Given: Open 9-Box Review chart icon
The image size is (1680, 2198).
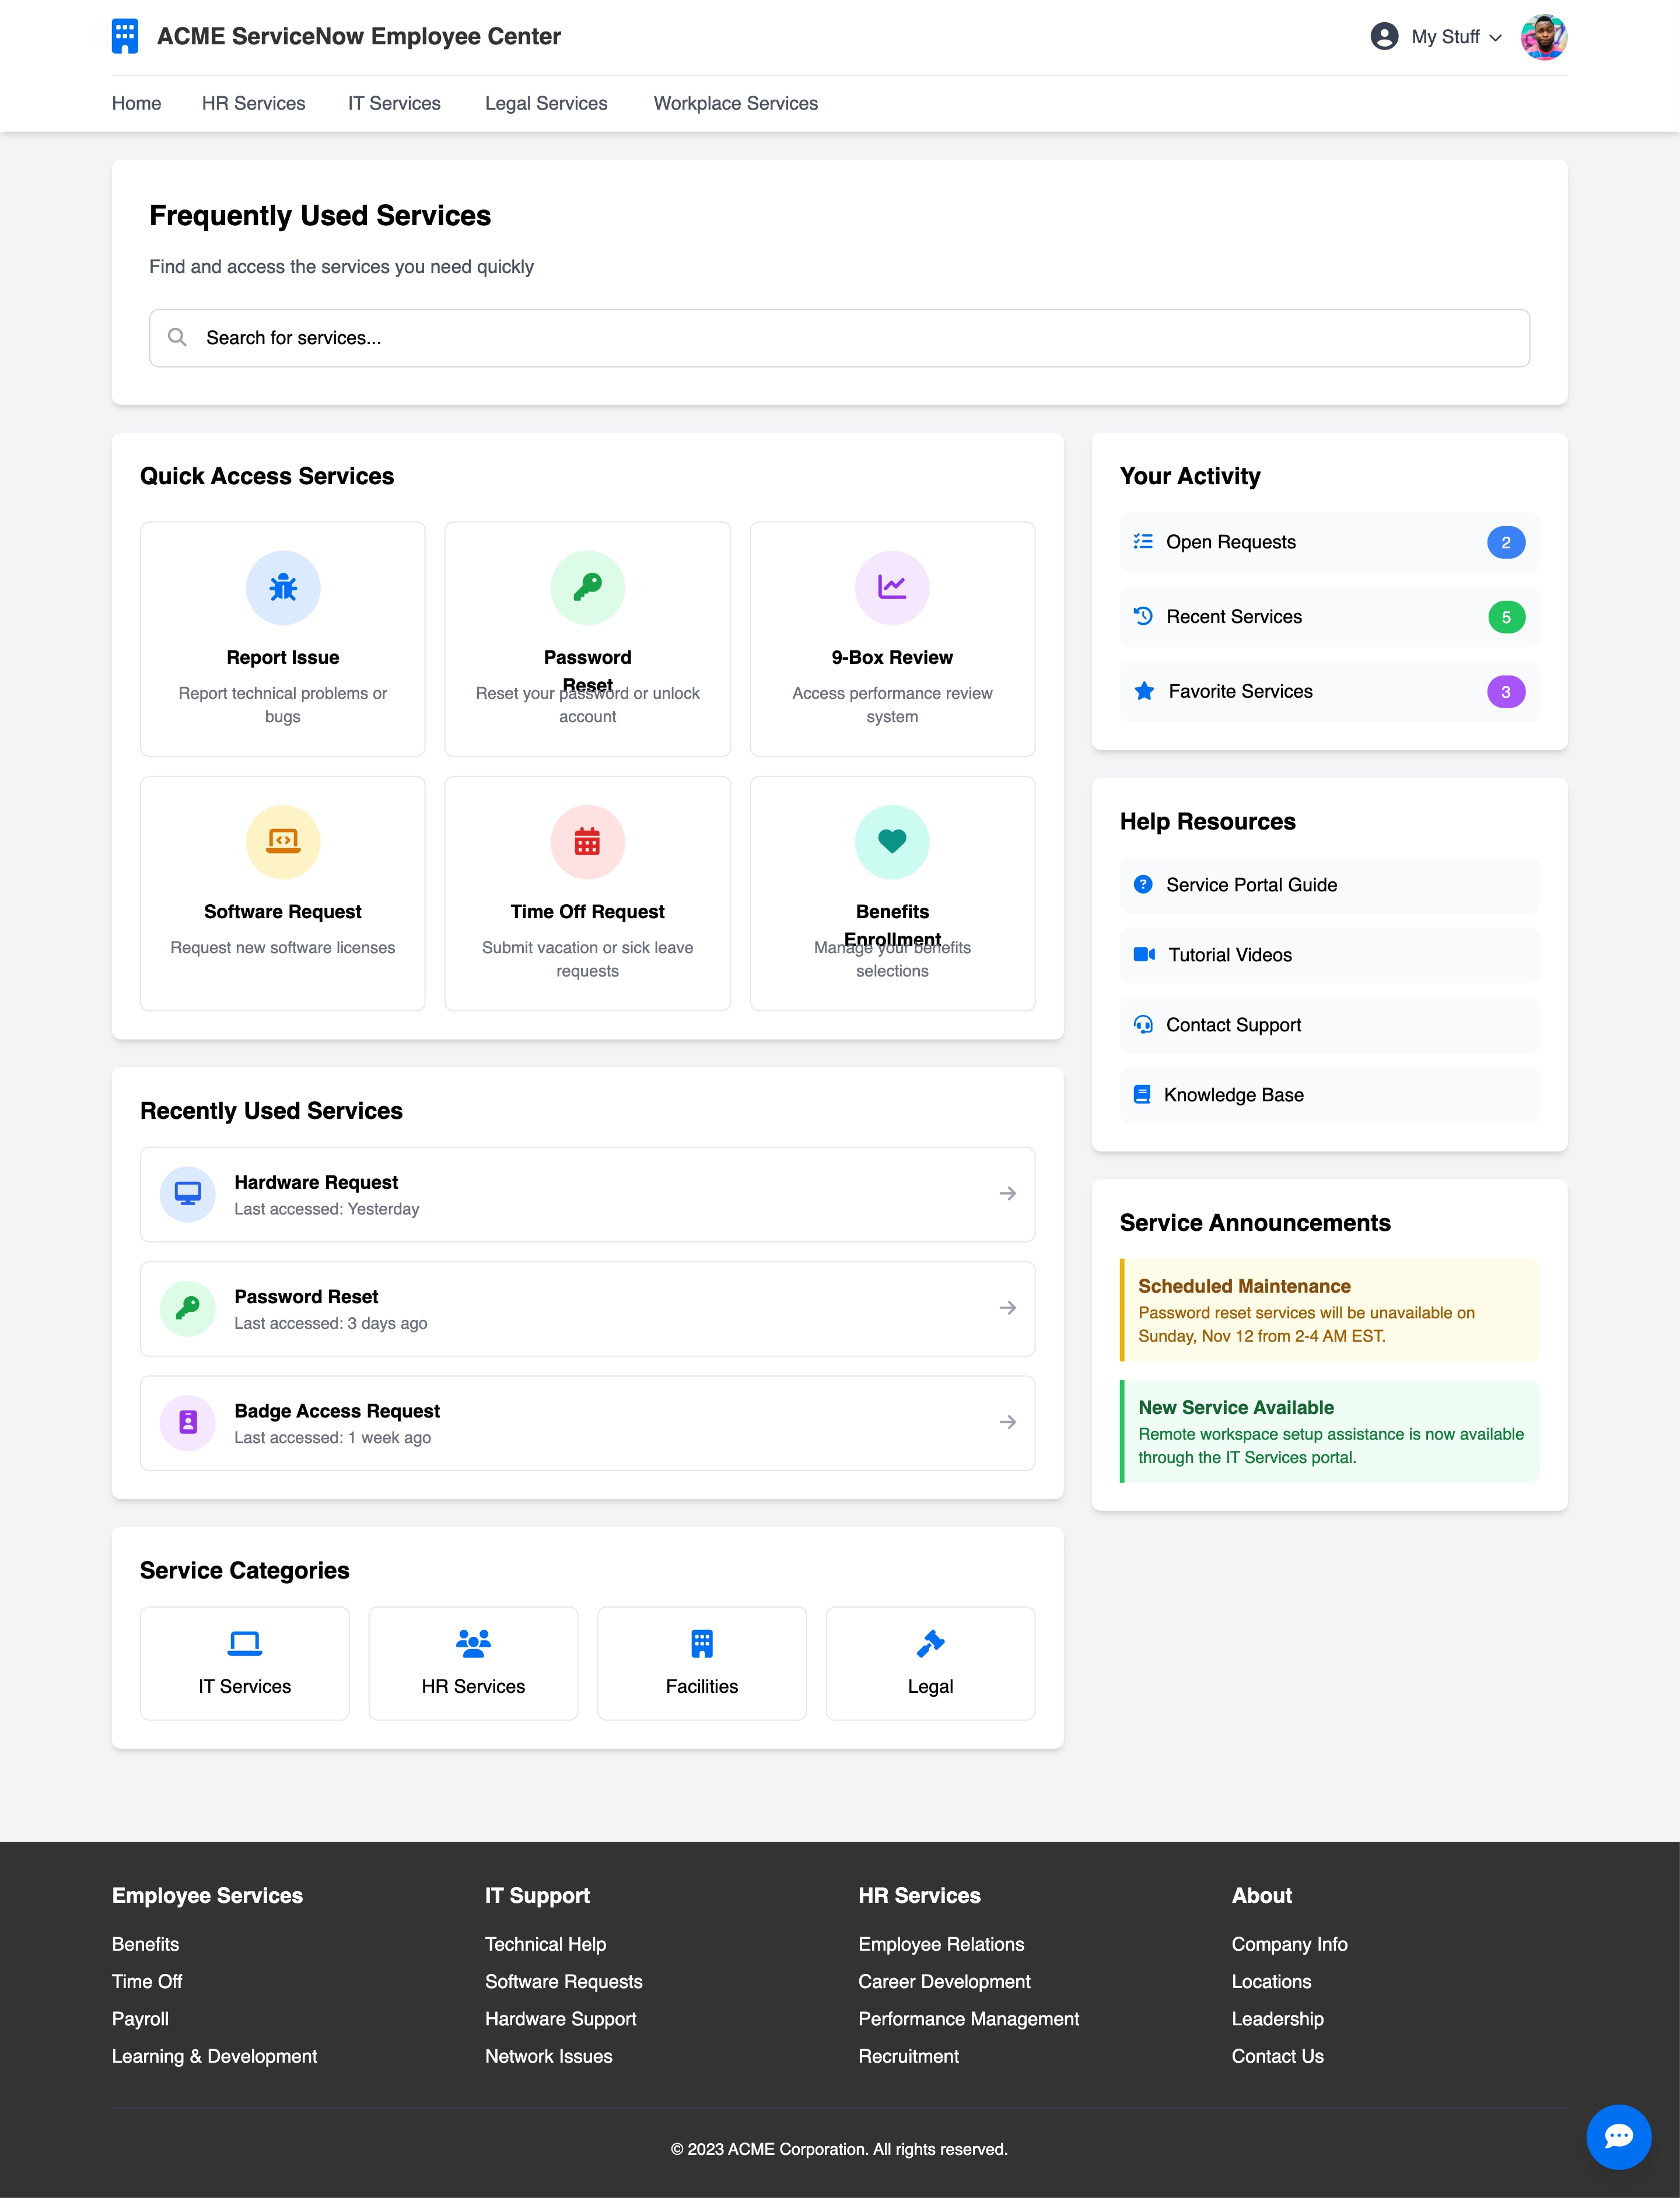Looking at the screenshot, I should pyautogui.click(x=892, y=588).
